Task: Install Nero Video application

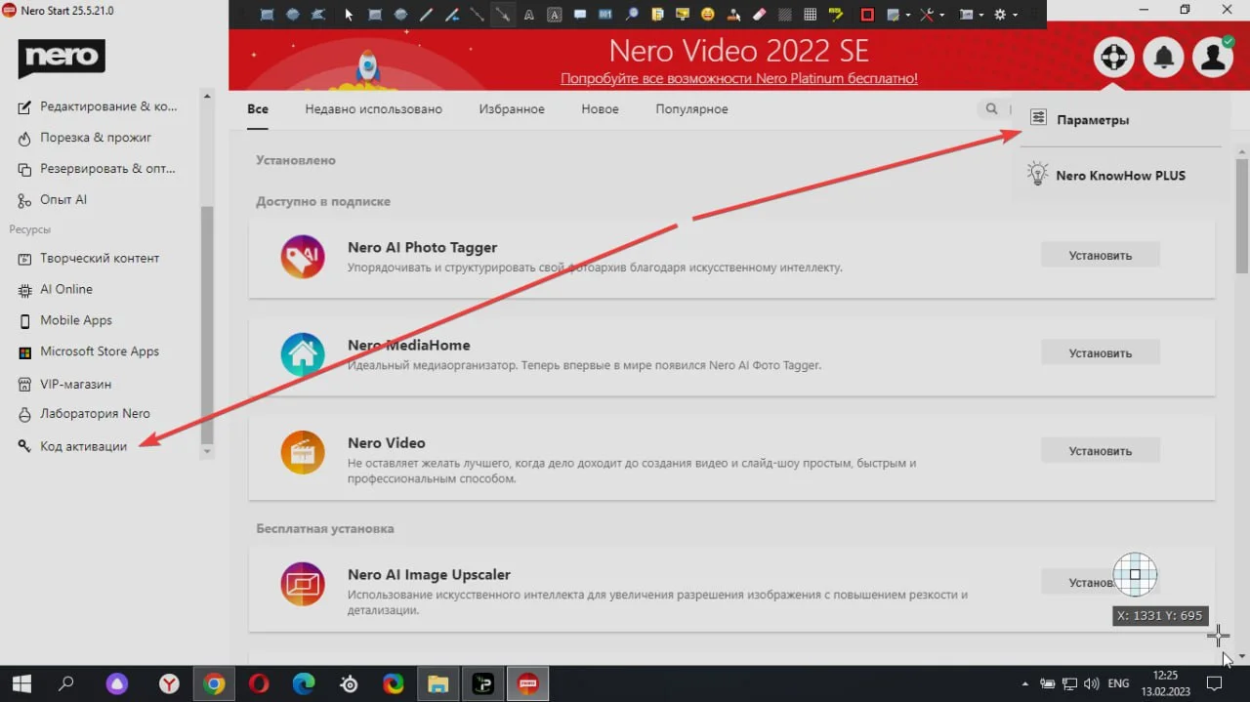Action: 1100,450
